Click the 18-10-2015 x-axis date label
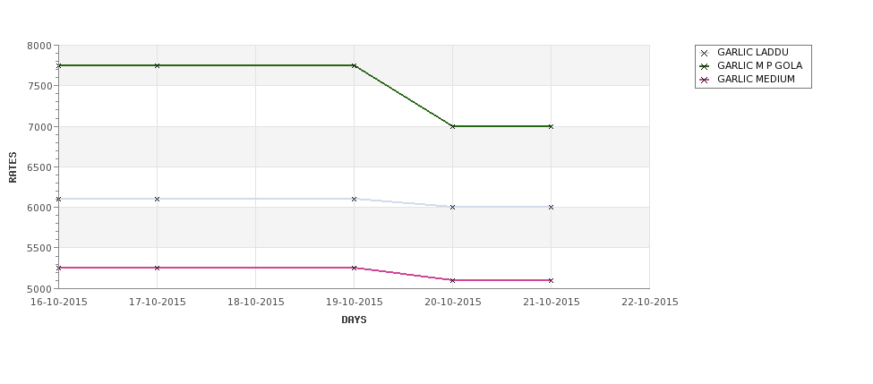The height and width of the screenshot is (384, 873). (x=255, y=303)
